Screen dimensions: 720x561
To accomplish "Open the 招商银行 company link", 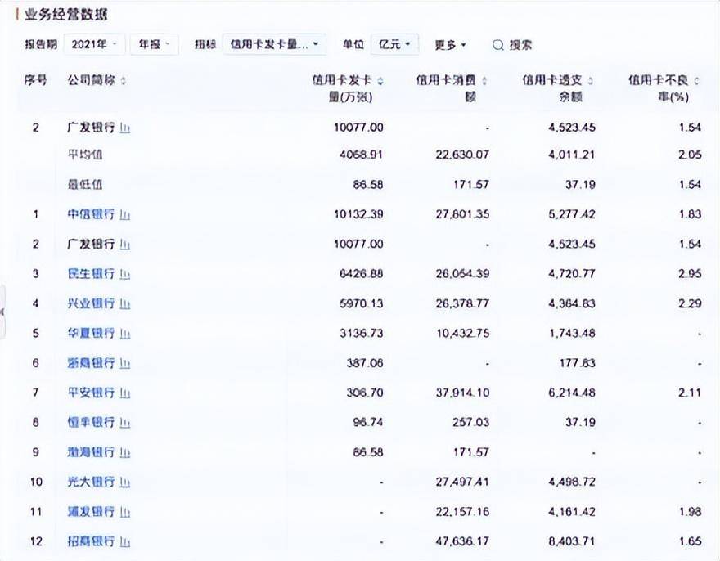I will pyautogui.click(x=91, y=541).
